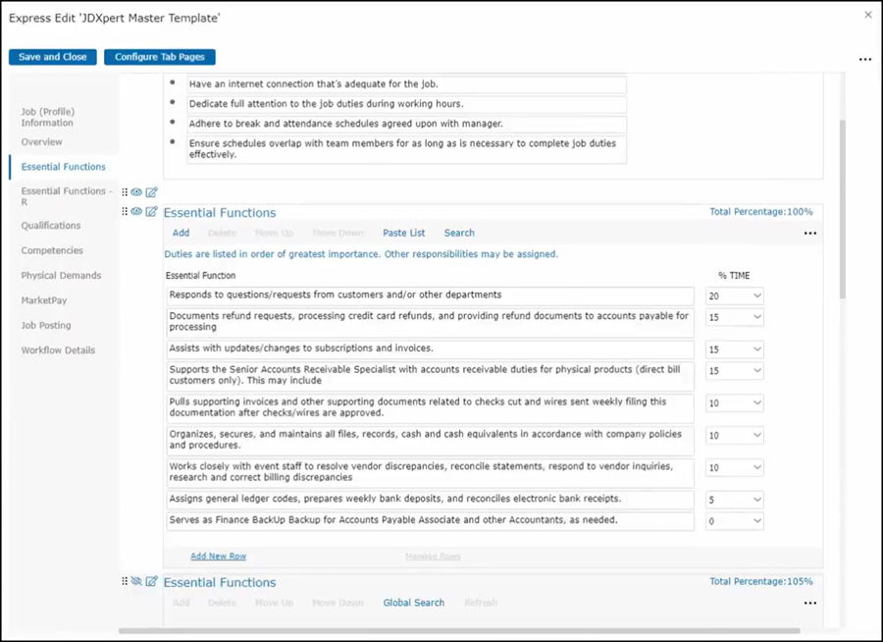This screenshot has height=642, width=883.
Task: Click the Add New Row link
Action: 218,557
